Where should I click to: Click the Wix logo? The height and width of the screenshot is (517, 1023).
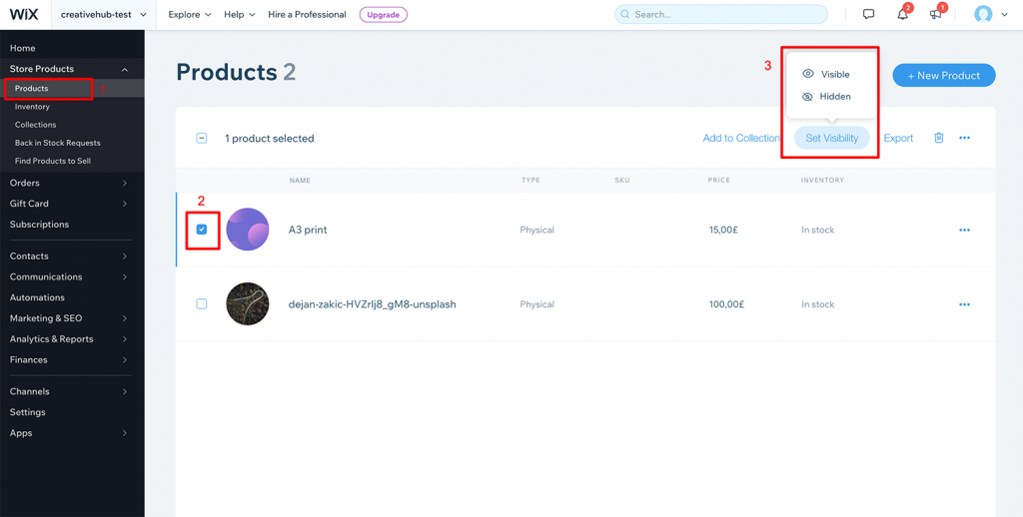tap(24, 14)
